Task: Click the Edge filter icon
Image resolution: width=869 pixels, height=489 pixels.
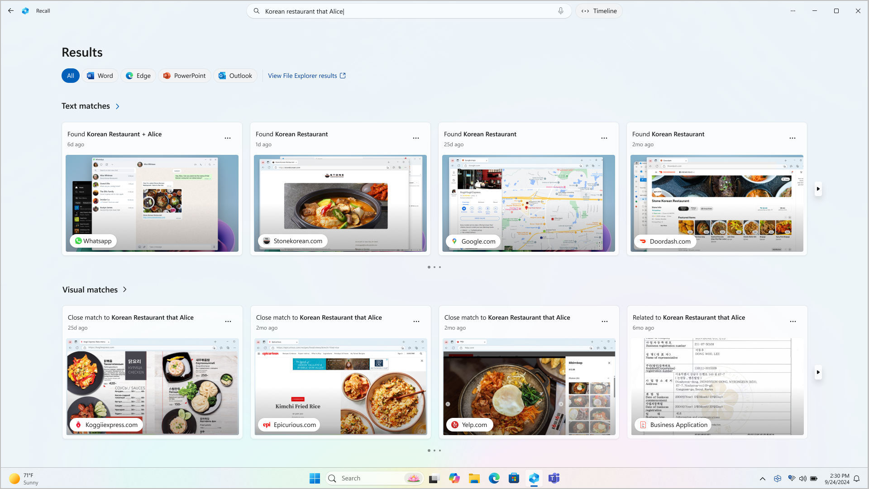Action: 138,75
